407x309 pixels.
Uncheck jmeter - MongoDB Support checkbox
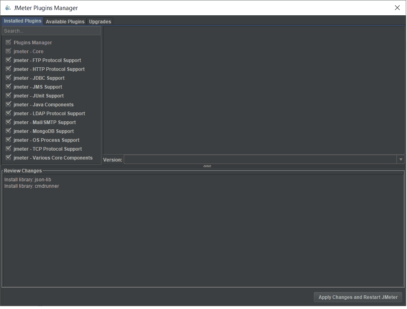[8, 131]
